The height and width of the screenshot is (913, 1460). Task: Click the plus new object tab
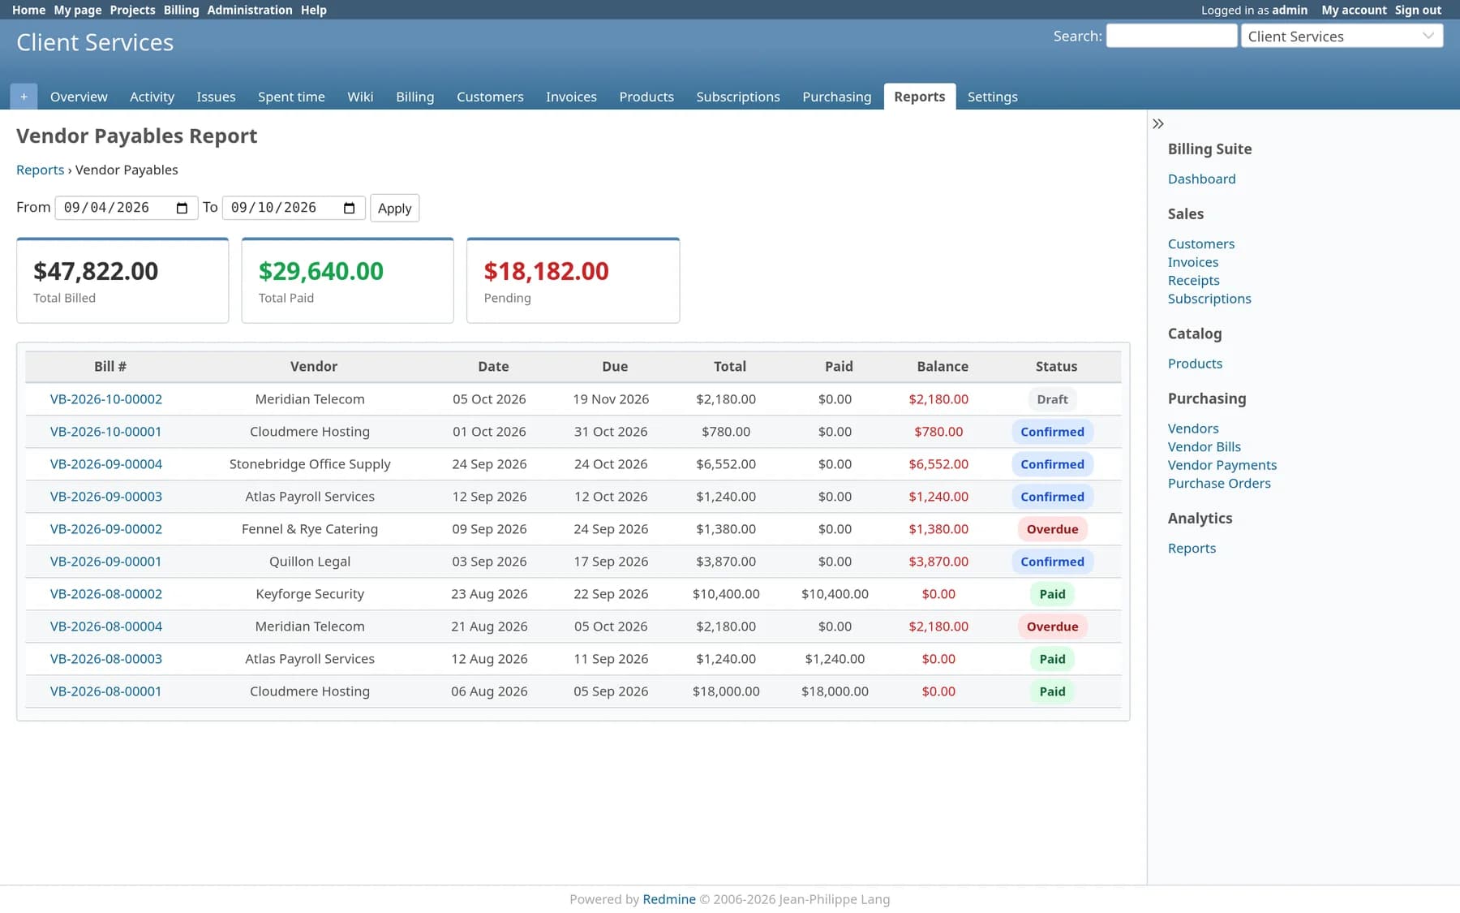click(24, 97)
